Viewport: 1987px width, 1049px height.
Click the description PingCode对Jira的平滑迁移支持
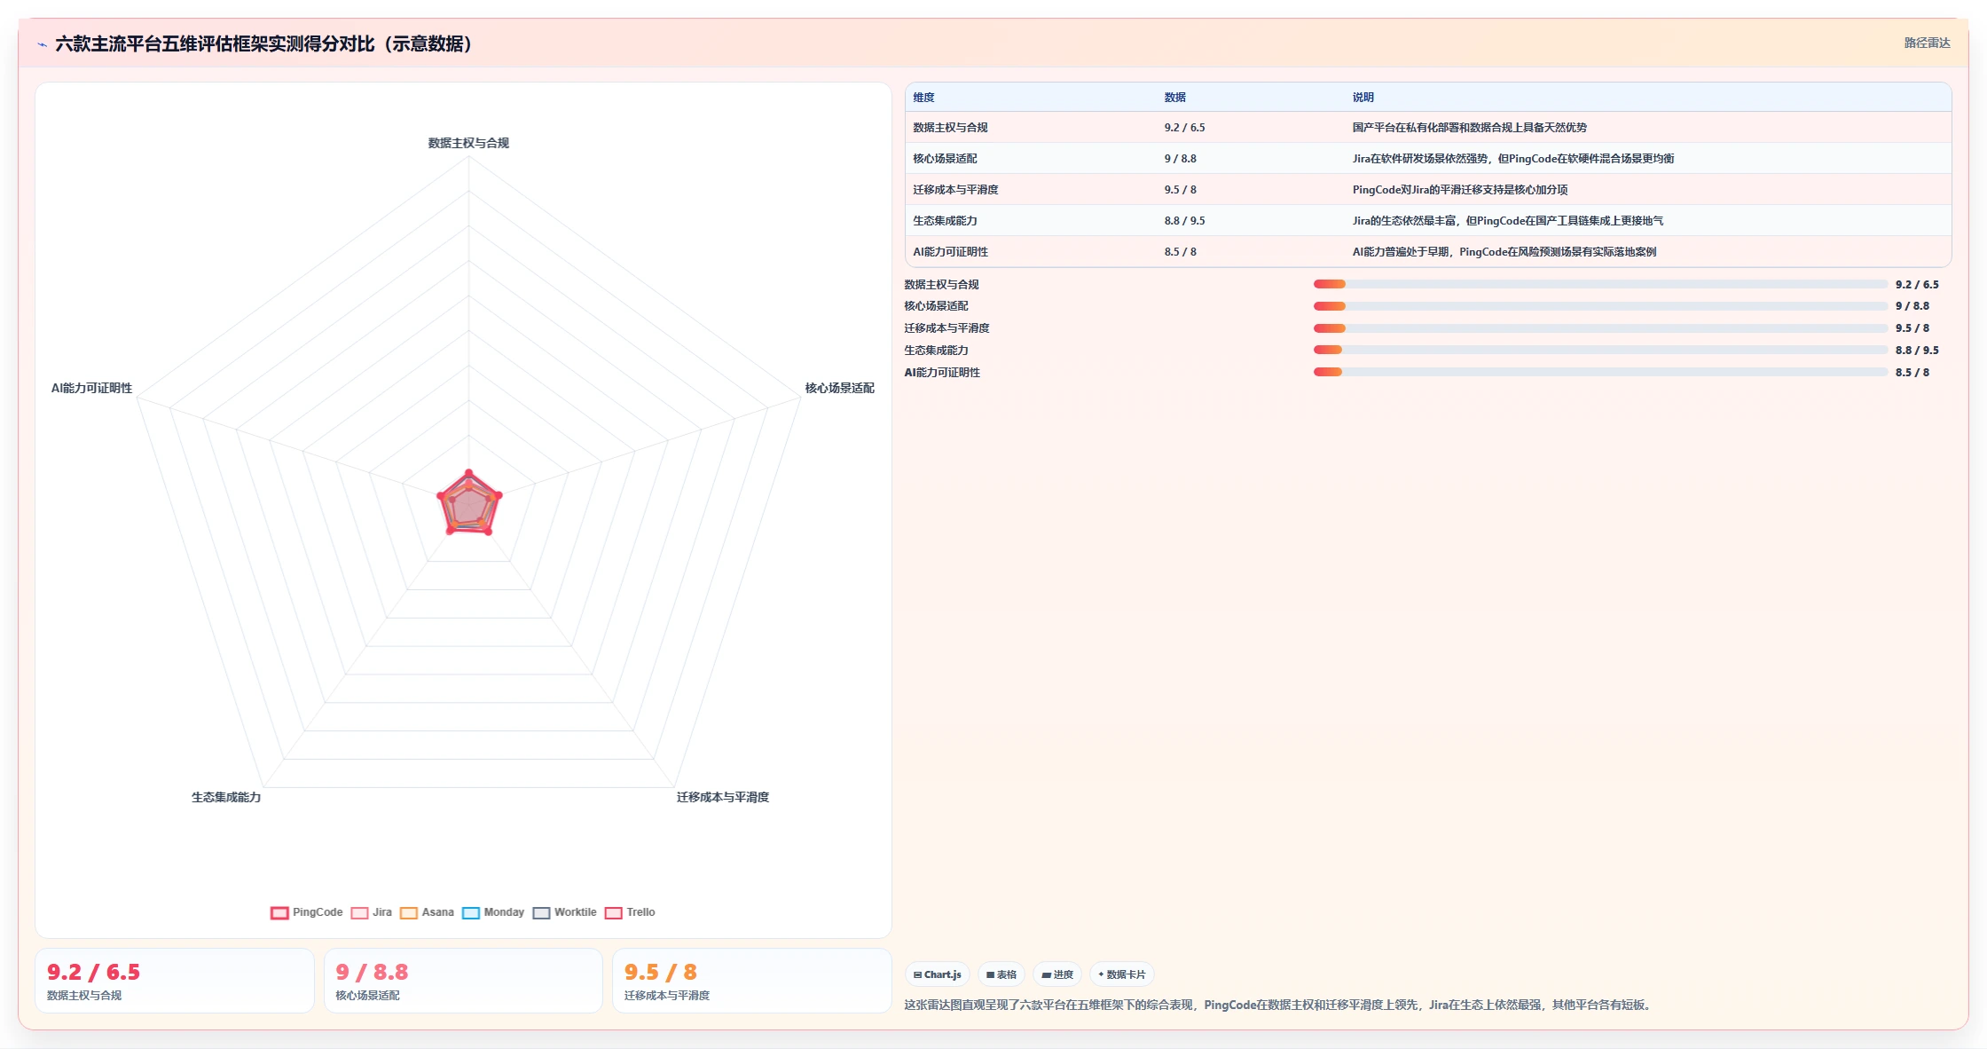coord(1459,190)
